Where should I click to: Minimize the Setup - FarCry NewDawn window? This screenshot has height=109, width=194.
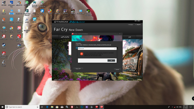117,34
